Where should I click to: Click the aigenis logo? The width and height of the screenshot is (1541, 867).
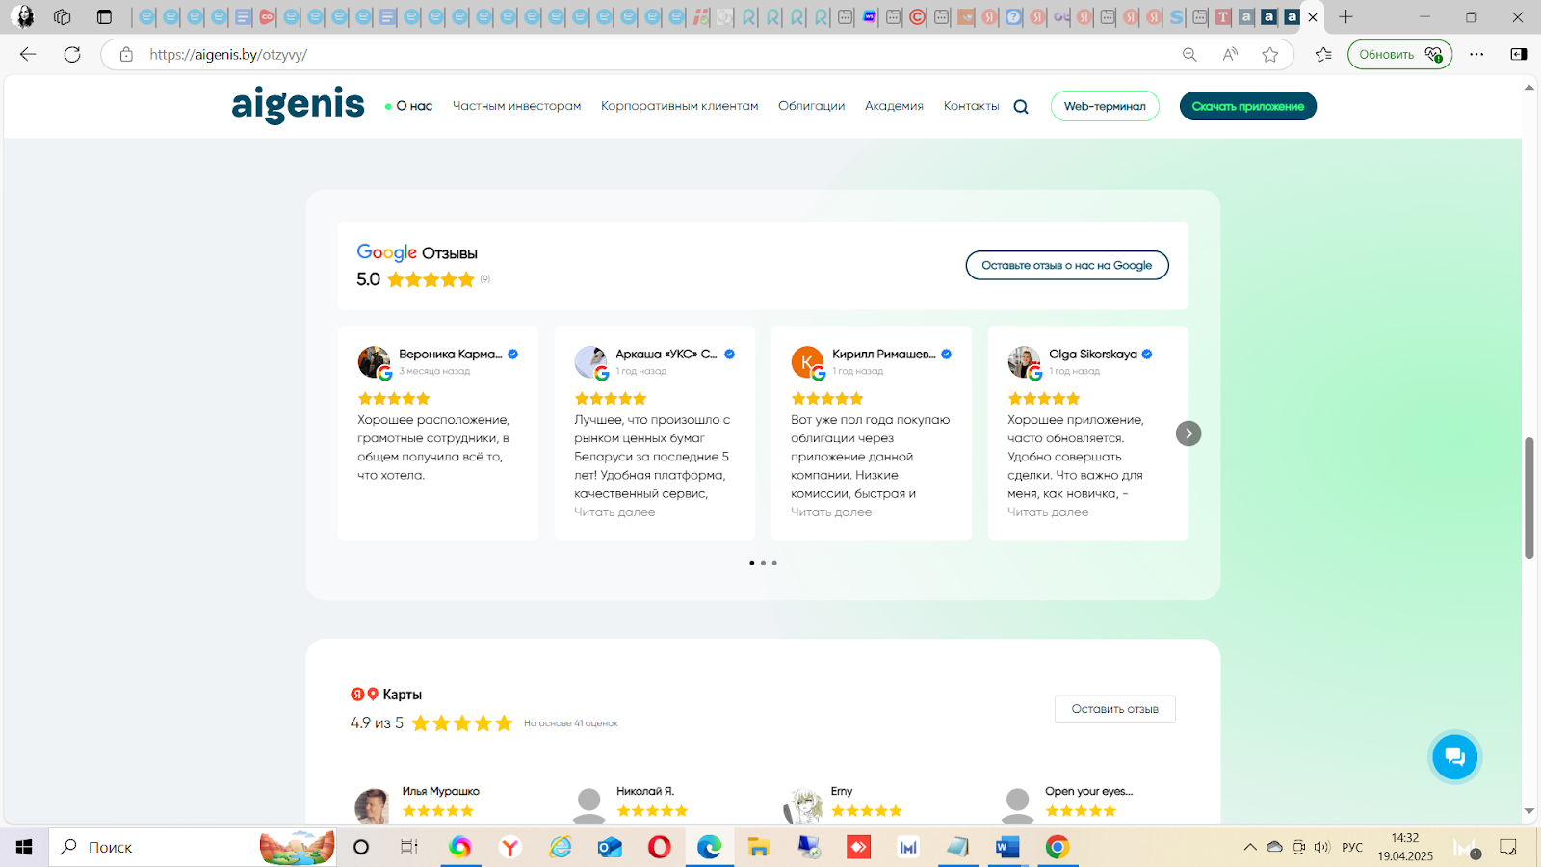click(x=298, y=105)
